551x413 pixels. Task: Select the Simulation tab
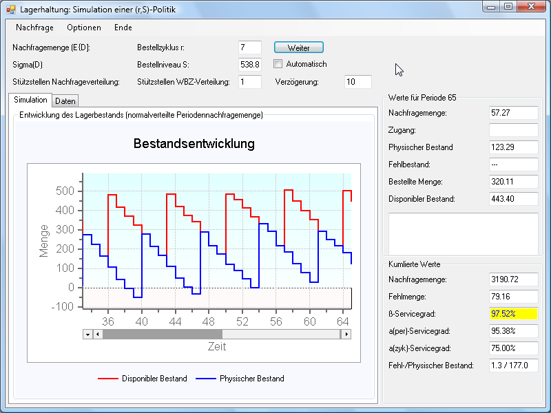tap(30, 100)
